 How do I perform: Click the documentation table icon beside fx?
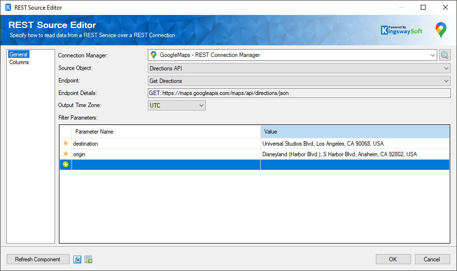coord(88,259)
